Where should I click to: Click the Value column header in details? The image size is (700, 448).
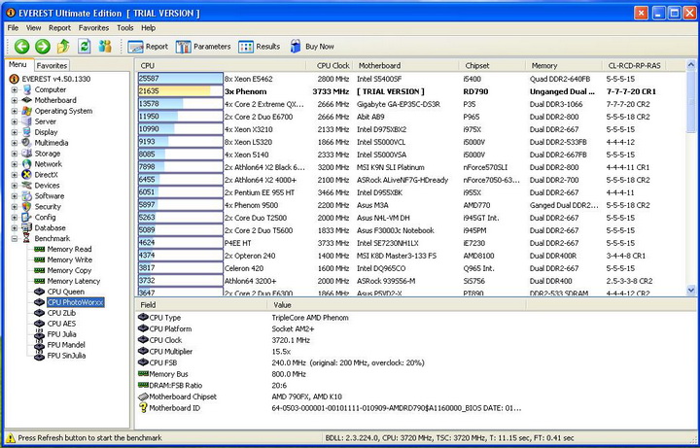pyautogui.click(x=397, y=305)
